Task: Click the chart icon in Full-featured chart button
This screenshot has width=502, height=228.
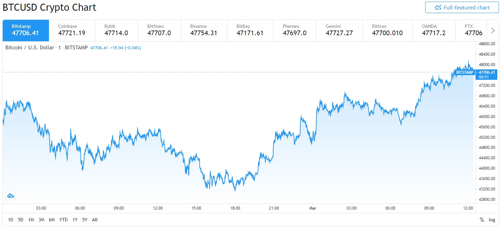Action: point(438,7)
